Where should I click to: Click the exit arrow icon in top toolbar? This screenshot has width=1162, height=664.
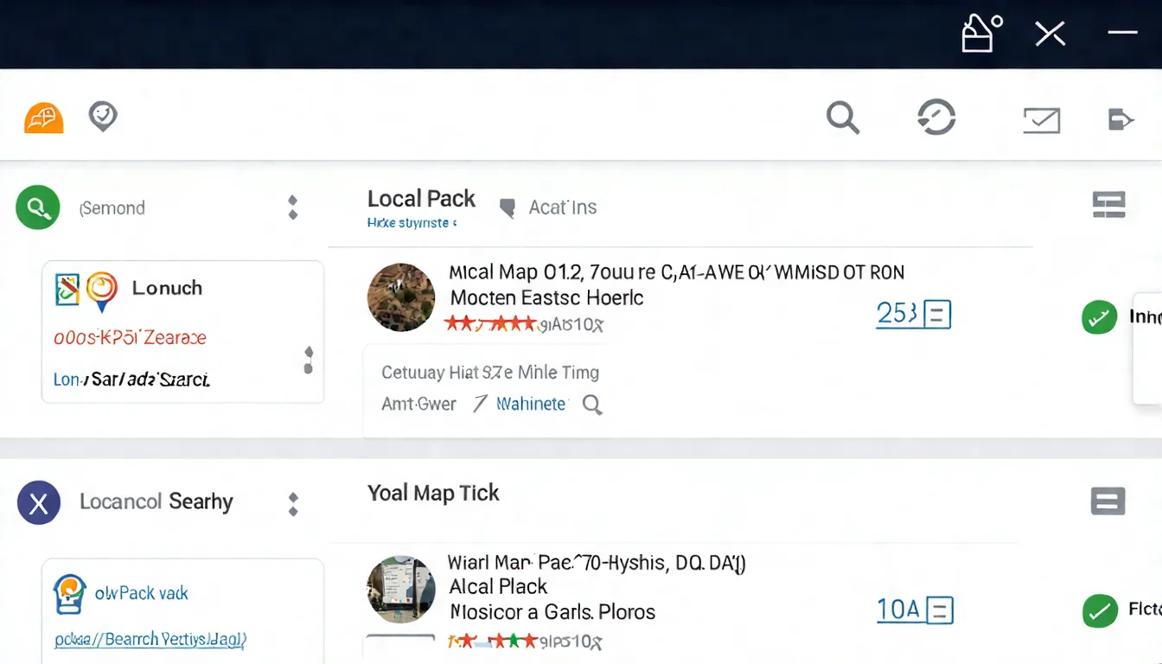tap(1120, 119)
